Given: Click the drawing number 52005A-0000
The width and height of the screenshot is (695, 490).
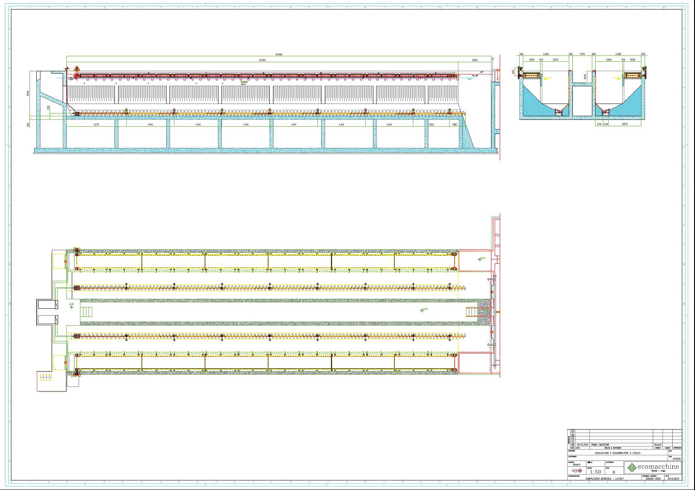Looking at the screenshot, I should tap(653, 479).
